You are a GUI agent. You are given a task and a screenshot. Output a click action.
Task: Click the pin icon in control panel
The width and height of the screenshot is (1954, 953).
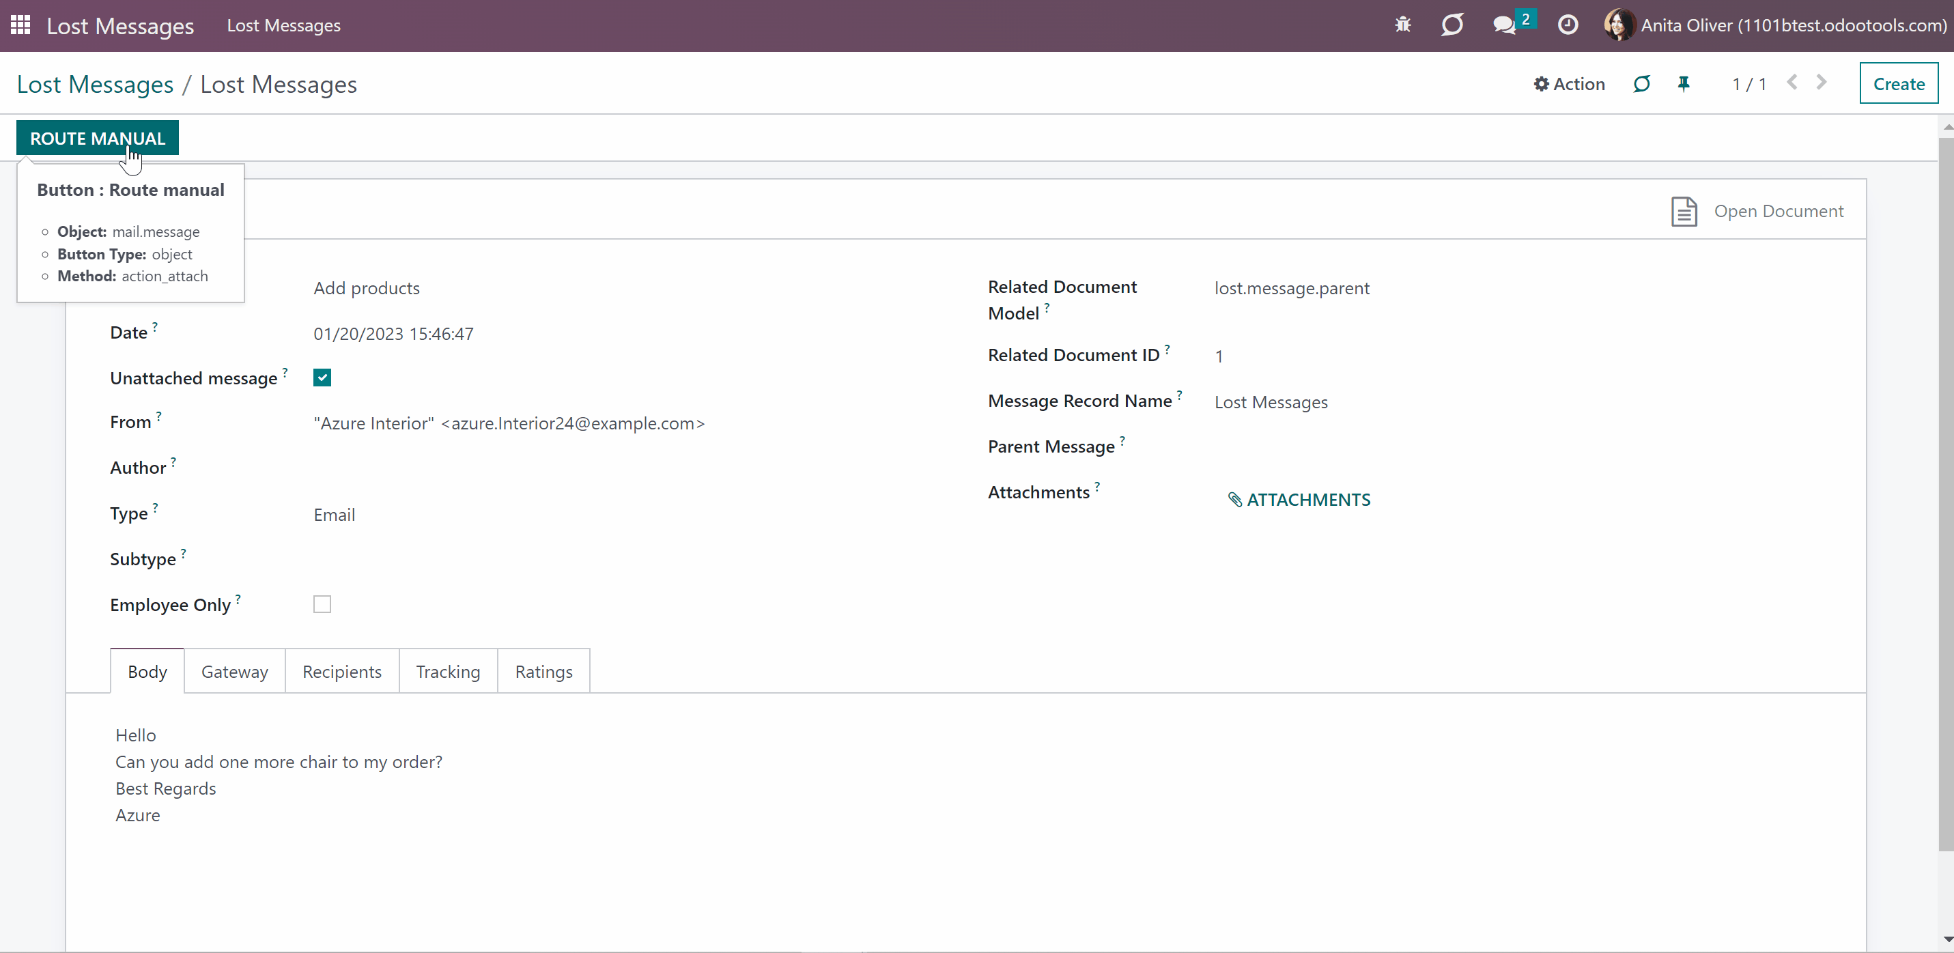point(1684,83)
